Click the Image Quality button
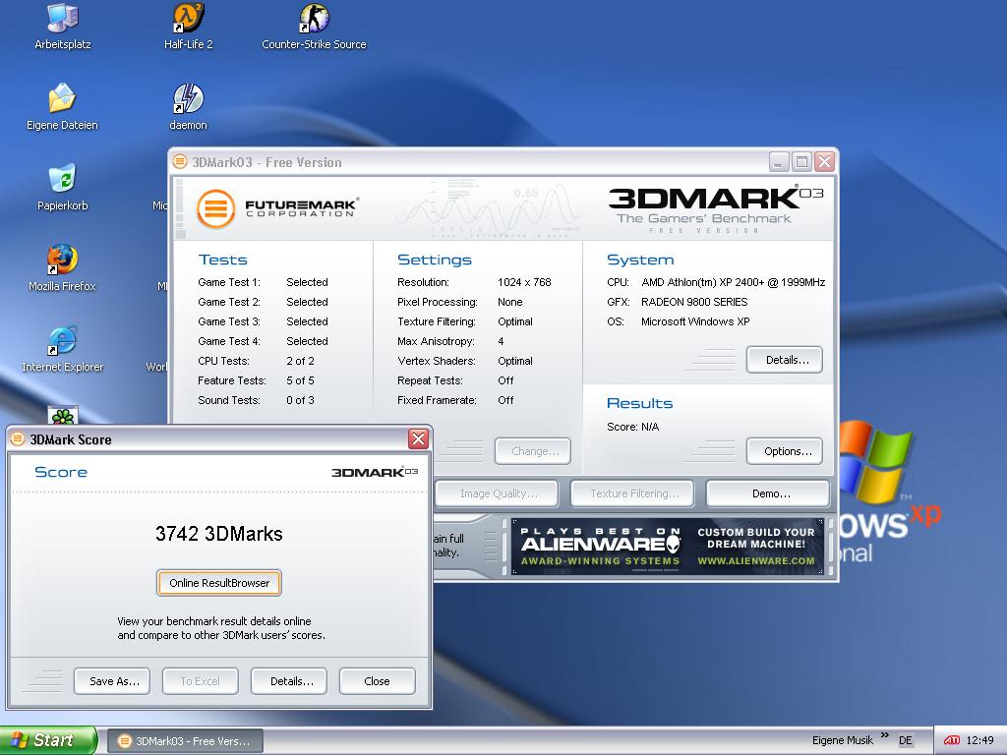Screen dimensions: 1007x755 click(497, 494)
